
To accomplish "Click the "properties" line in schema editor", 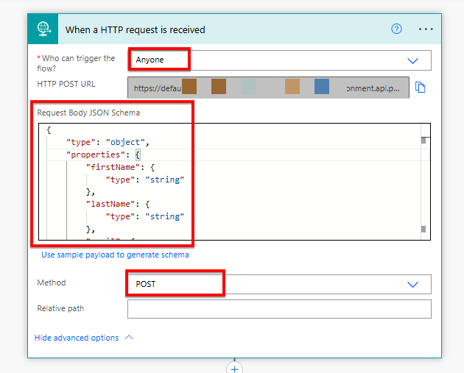I will 103,155.
